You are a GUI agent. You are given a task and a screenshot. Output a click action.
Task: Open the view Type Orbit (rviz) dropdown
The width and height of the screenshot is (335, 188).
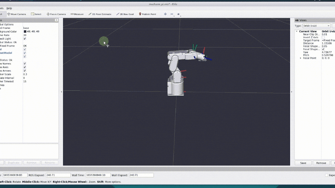316,26
